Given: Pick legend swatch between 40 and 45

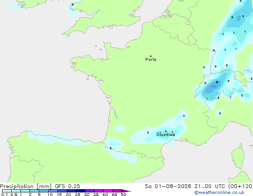Looking at the screenshot, I should [108, 191].
